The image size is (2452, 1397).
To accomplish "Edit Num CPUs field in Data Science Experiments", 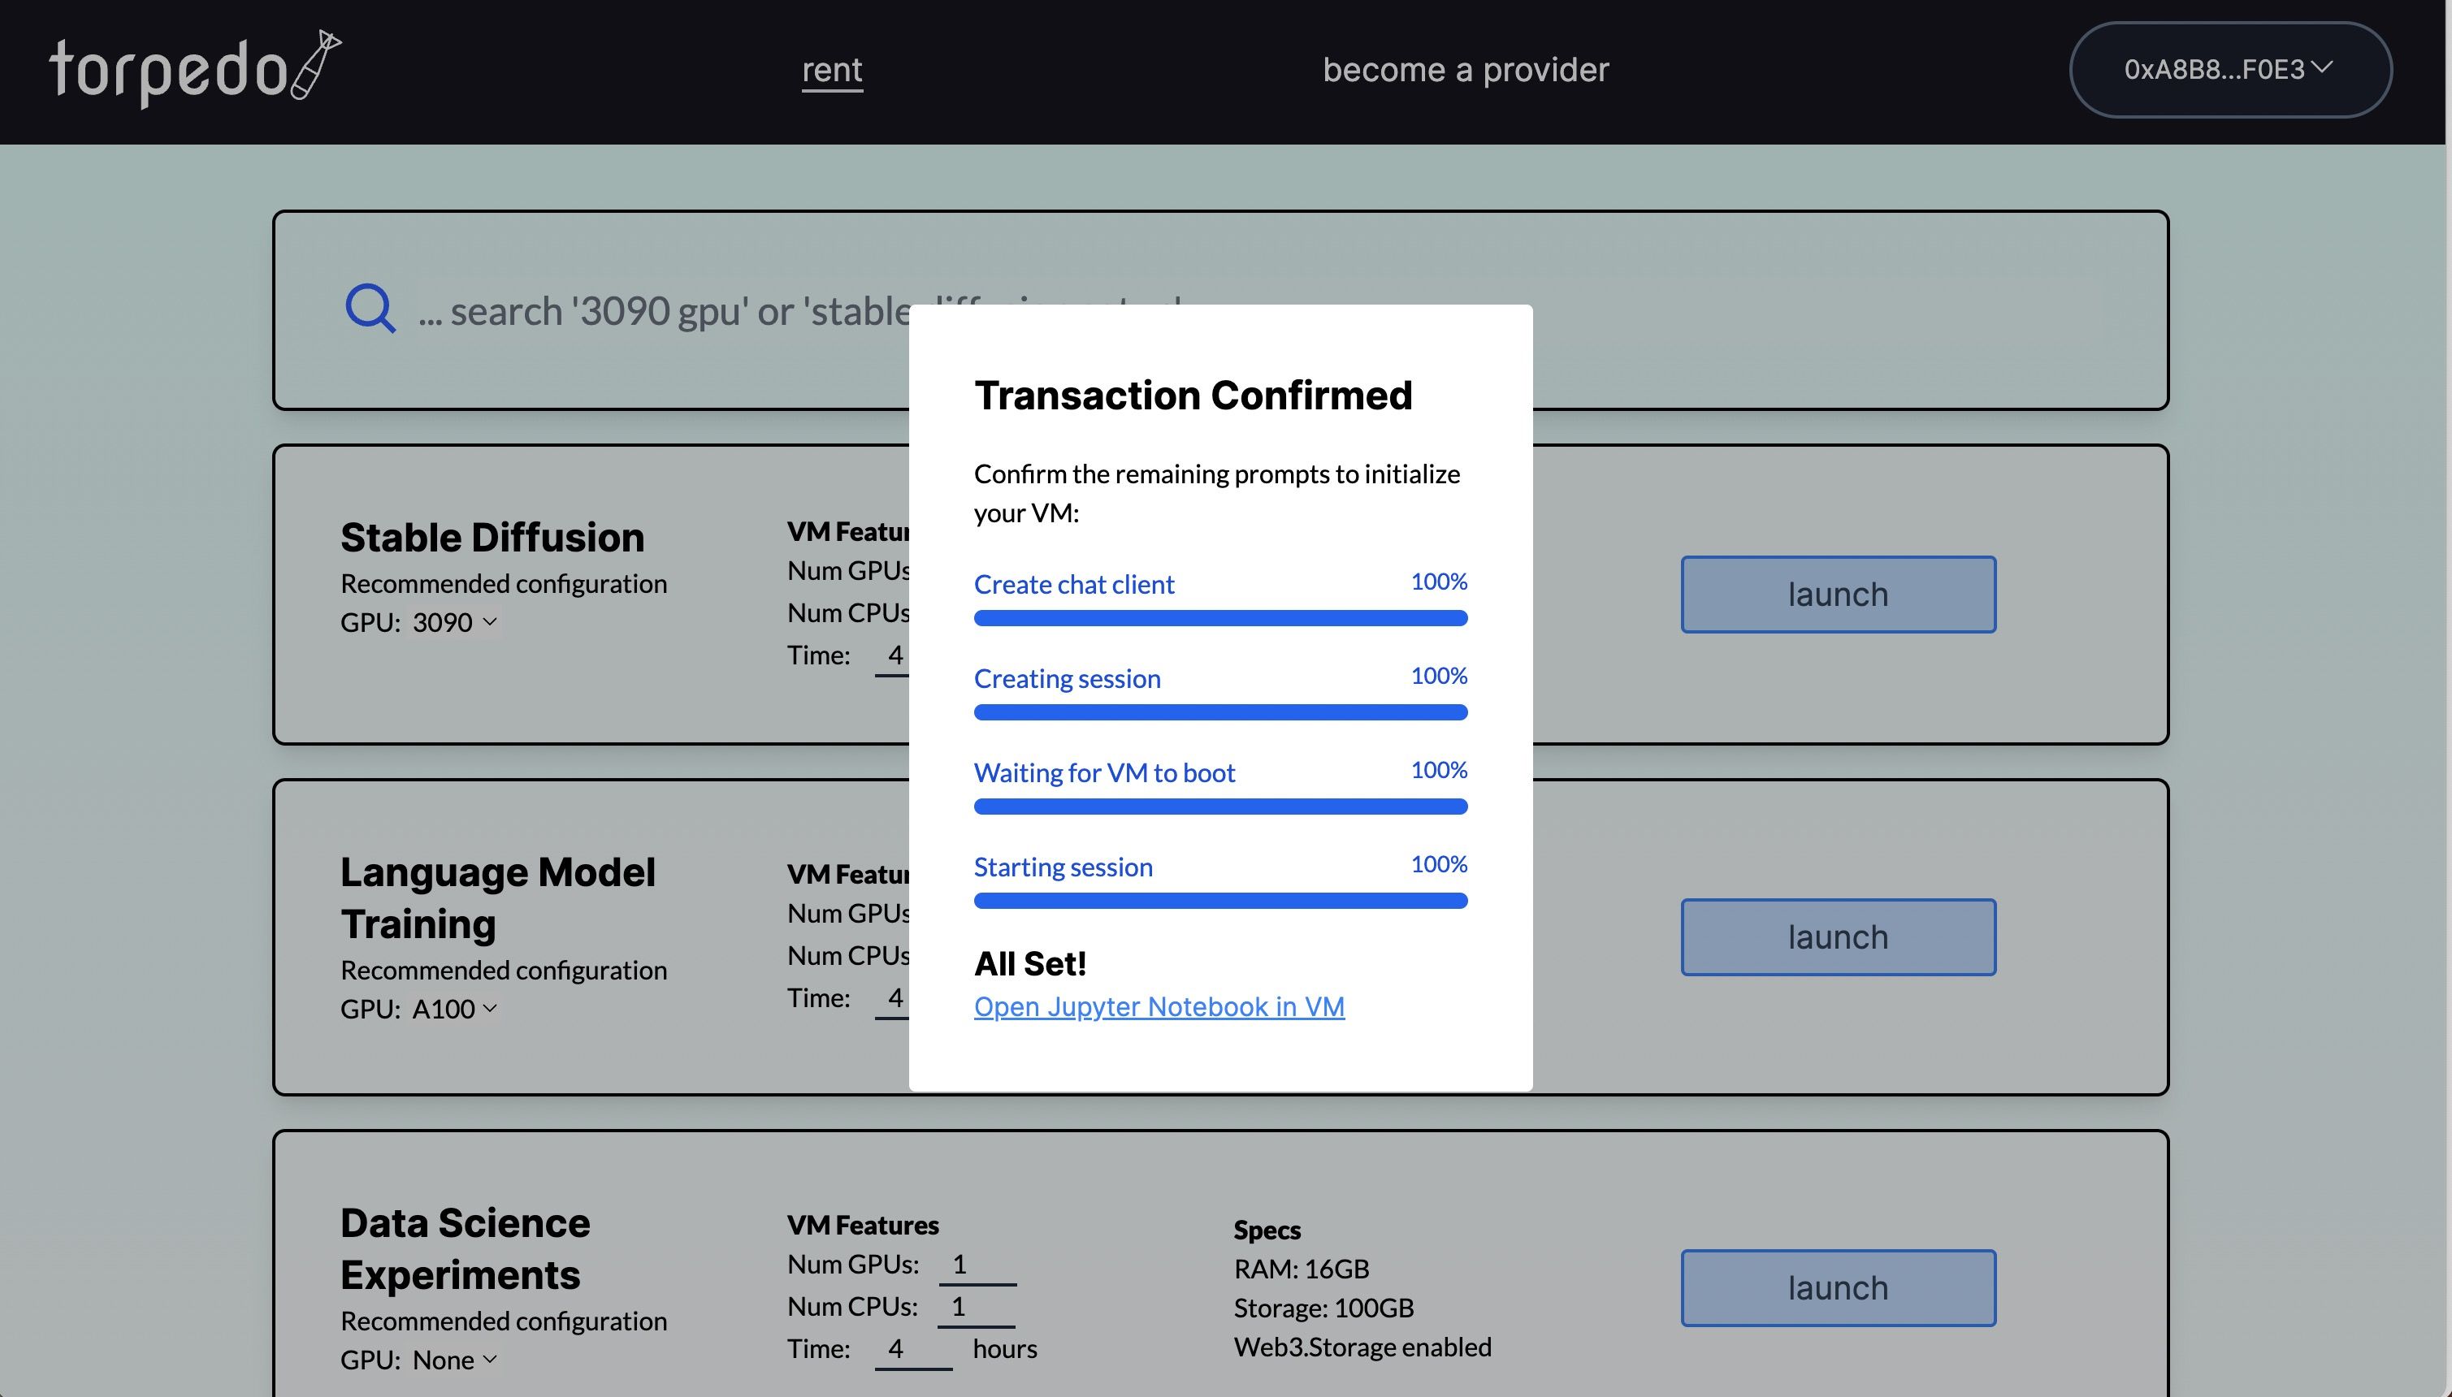I will 977,1307.
